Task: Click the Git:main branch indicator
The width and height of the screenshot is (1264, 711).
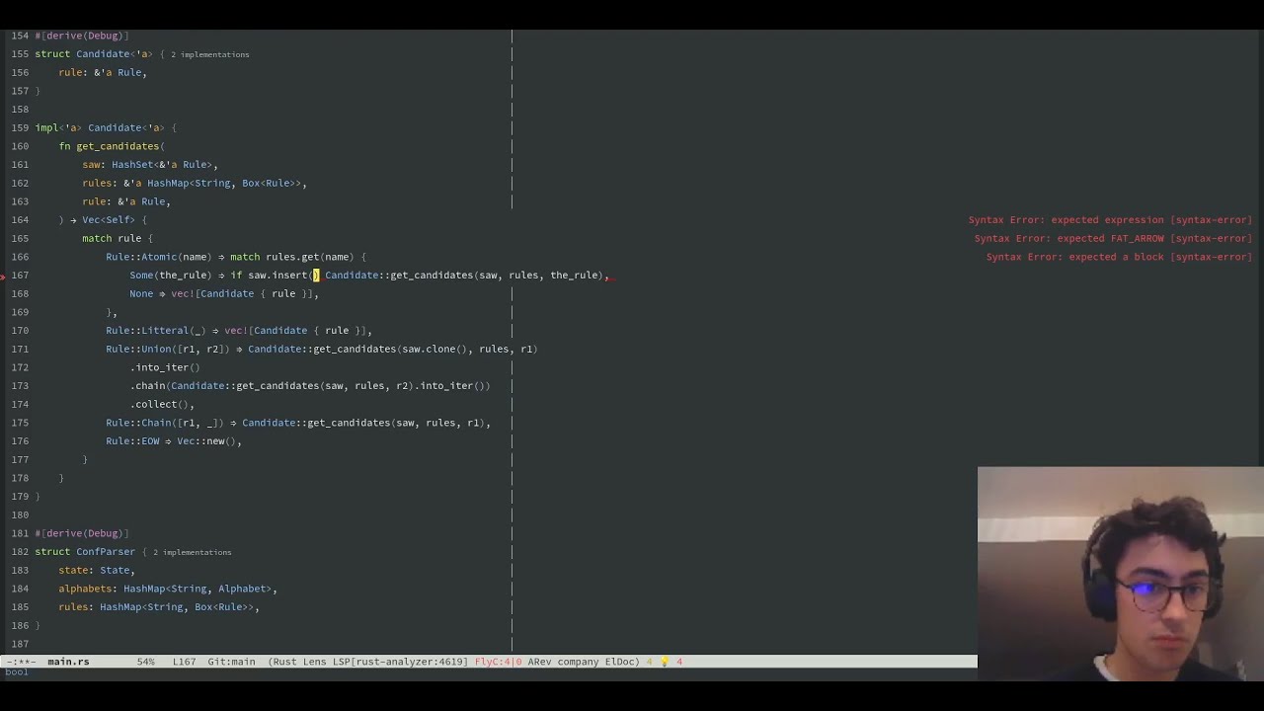Action: [231, 662]
